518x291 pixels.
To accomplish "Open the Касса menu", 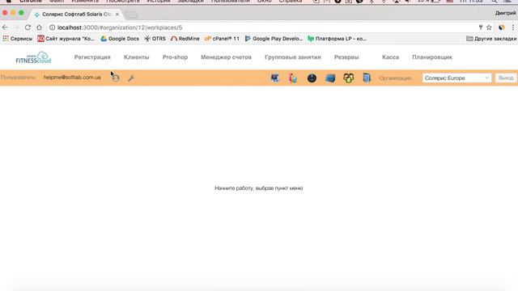I will click(x=390, y=57).
